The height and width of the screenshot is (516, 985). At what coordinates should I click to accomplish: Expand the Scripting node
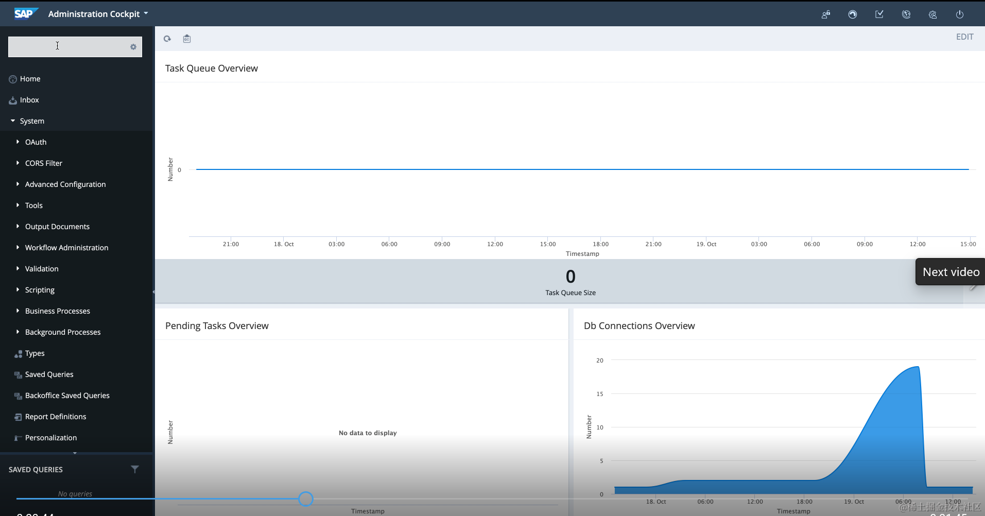click(x=18, y=289)
